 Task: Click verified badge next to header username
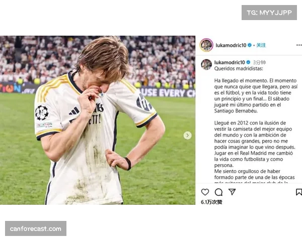[x=250, y=45]
